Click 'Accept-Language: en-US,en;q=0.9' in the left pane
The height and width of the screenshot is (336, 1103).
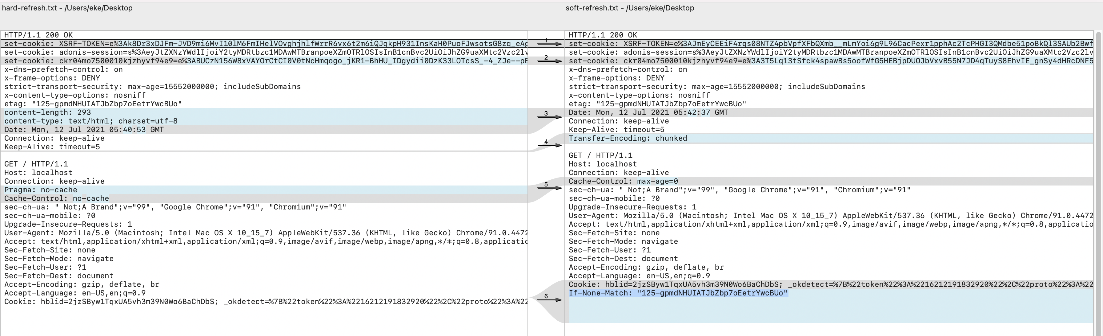coord(75,293)
